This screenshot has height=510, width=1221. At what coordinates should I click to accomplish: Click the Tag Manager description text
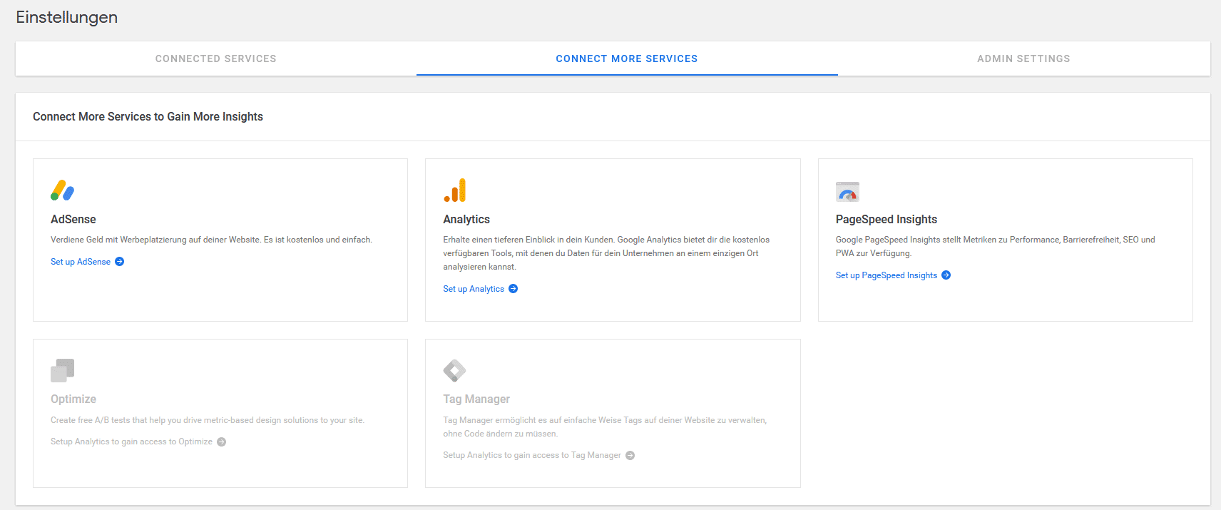click(x=605, y=427)
